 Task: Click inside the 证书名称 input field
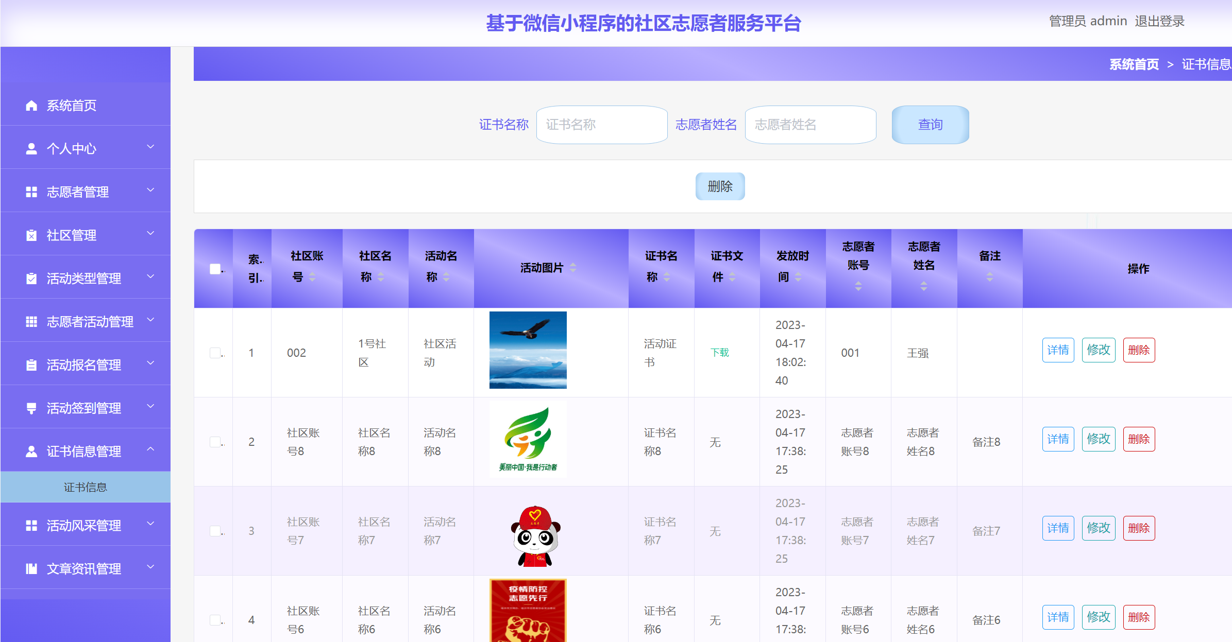[x=602, y=125]
